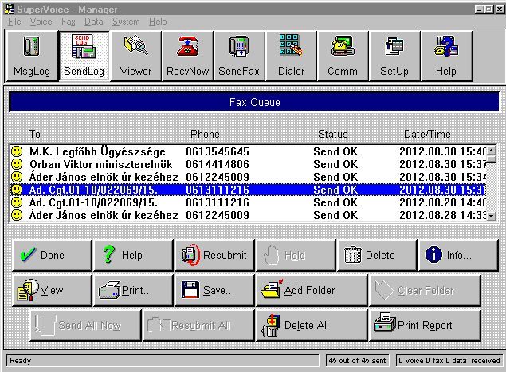Click the greyed-out Hold button
Screen dimensions: 506x372
[x=296, y=255]
